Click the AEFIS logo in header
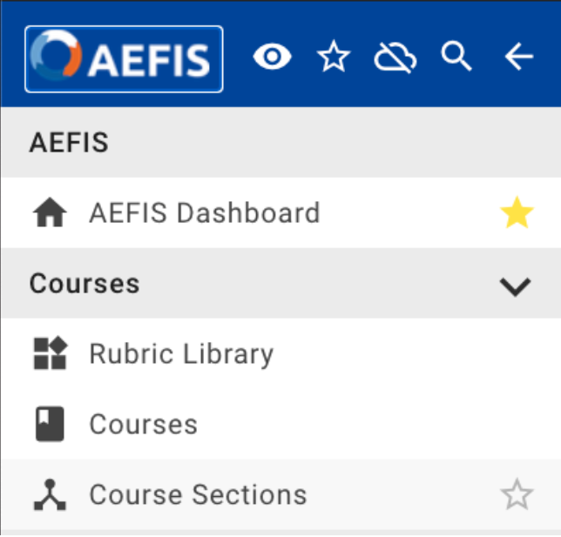Viewport: 561px width, 537px height. tap(124, 59)
